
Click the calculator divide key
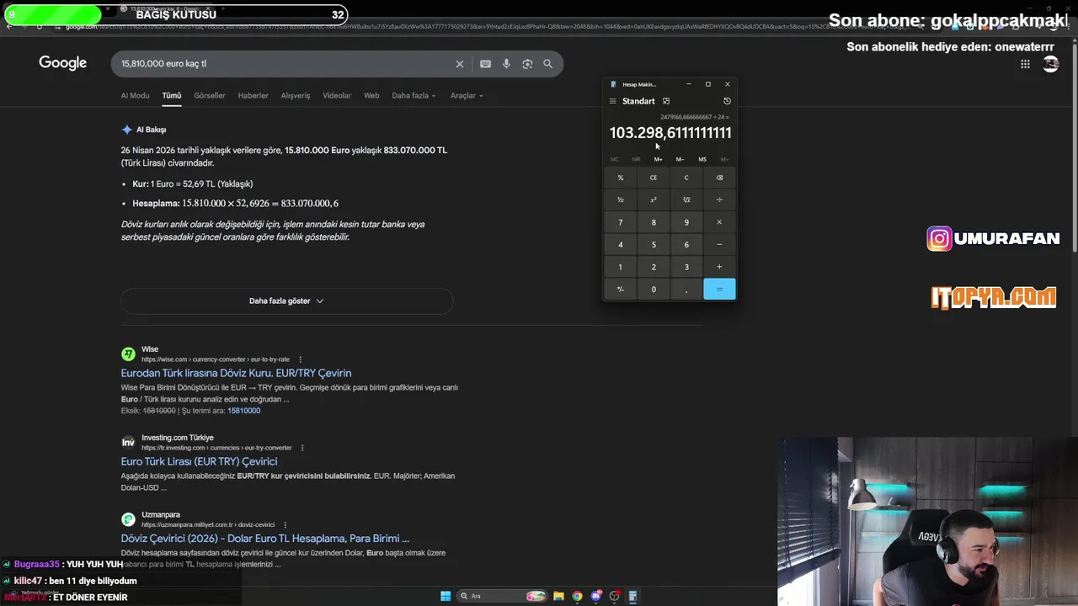click(719, 199)
